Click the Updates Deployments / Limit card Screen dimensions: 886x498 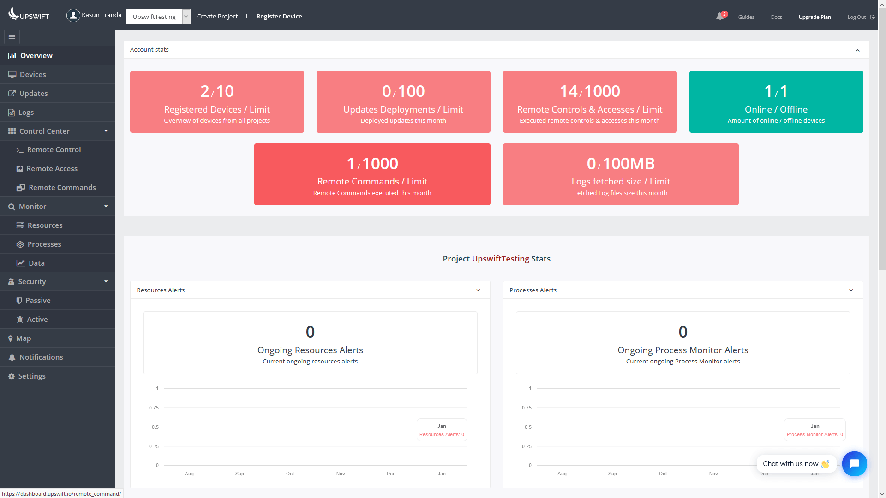(x=403, y=102)
